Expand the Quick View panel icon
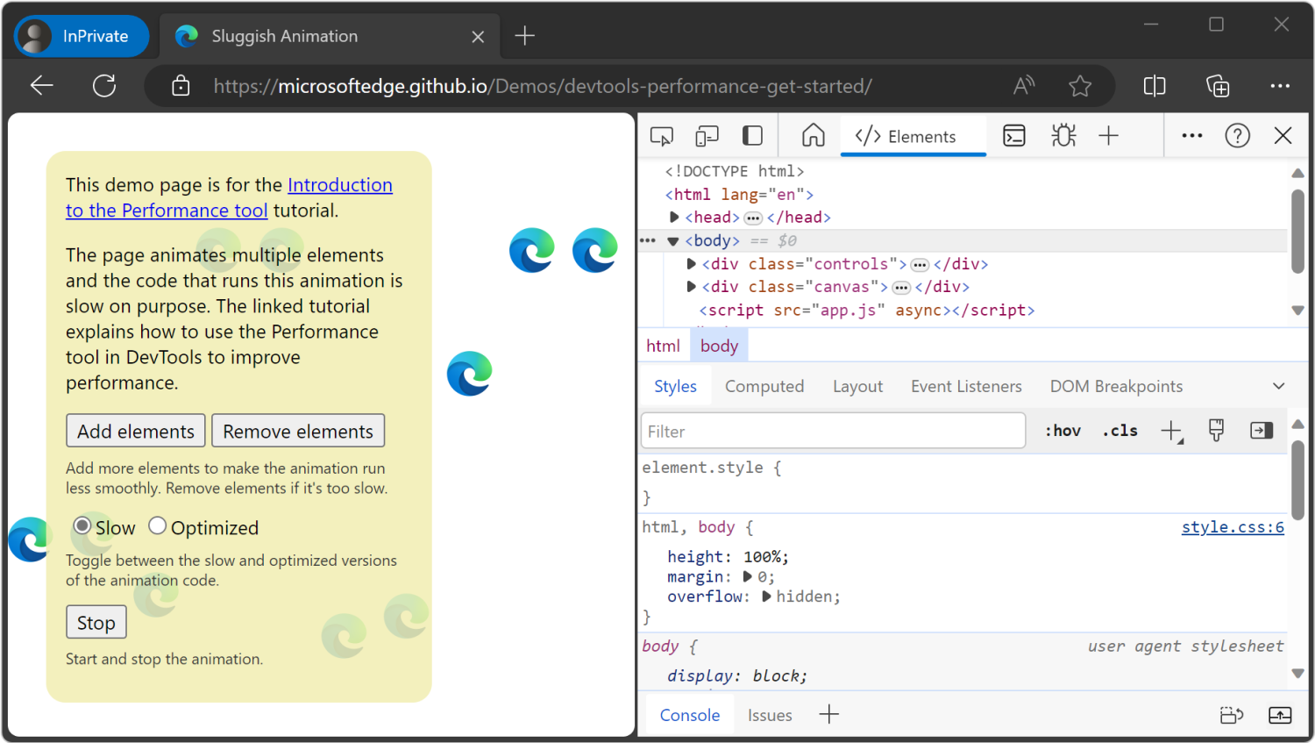This screenshot has height=743, width=1315. [x=1280, y=715]
